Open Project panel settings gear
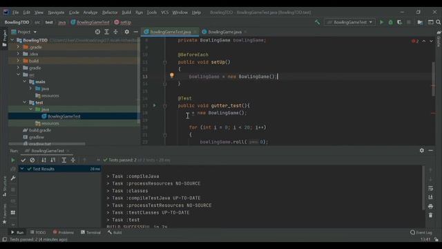The image size is (442, 249). (127, 32)
